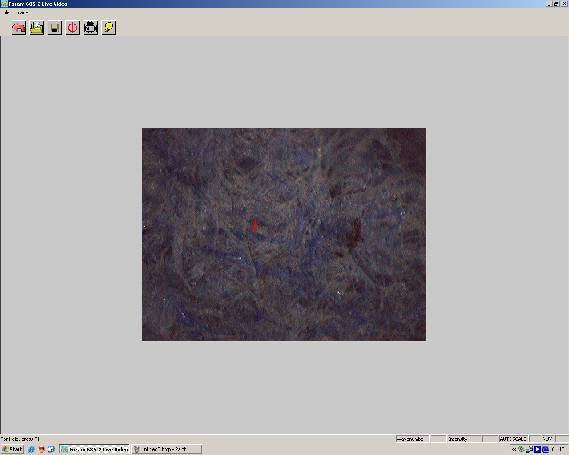Click the red back arrow toolbar icon
Image resolution: width=569 pixels, height=455 pixels.
[x=19, y=28]
